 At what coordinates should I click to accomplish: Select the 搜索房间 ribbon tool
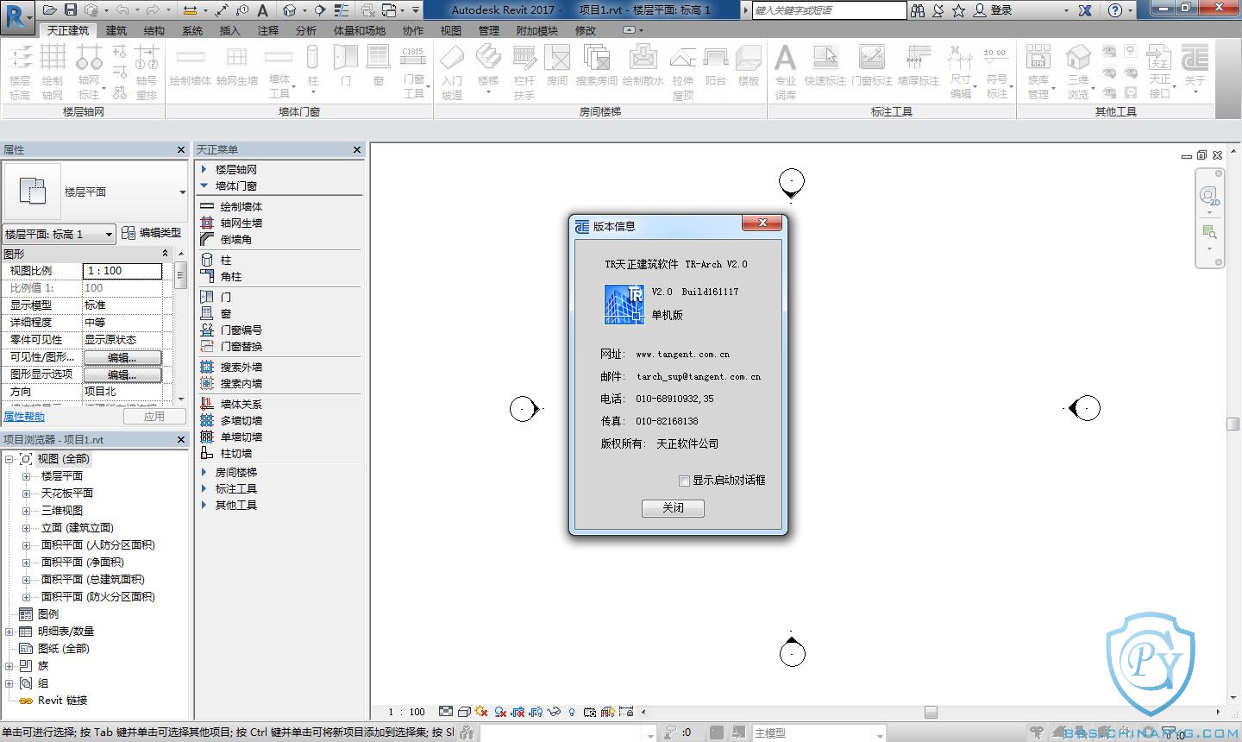pyautogui.click(x=597, y=66)
